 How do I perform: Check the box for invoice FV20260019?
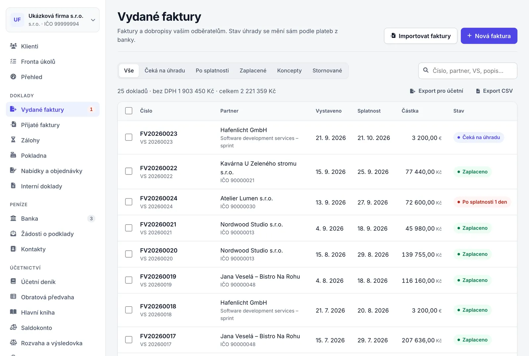click(129, 280)
